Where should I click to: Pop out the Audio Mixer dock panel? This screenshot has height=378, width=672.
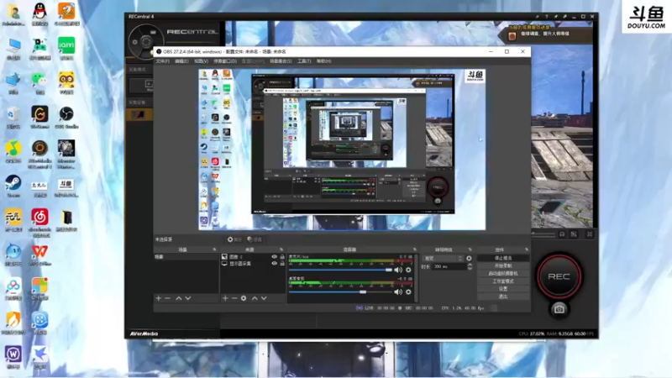(414, 249)
